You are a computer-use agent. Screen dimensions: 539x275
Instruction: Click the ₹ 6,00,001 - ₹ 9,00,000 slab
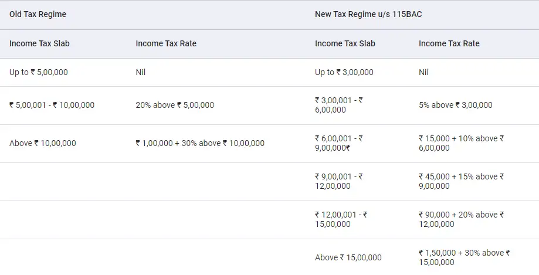tap(339, 143)
